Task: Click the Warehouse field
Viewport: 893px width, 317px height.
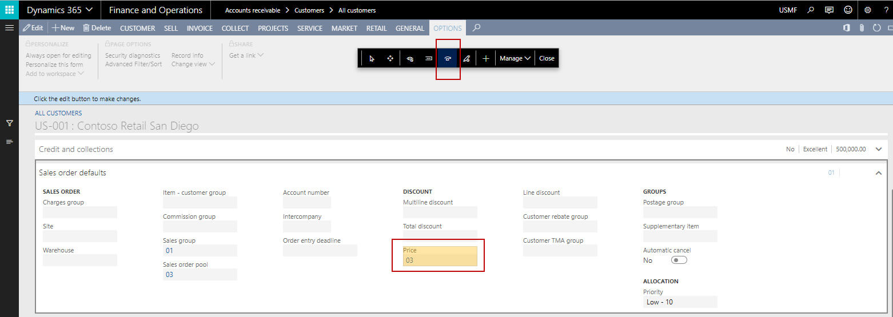Action: pyautogui.click(x=80, y=260)
